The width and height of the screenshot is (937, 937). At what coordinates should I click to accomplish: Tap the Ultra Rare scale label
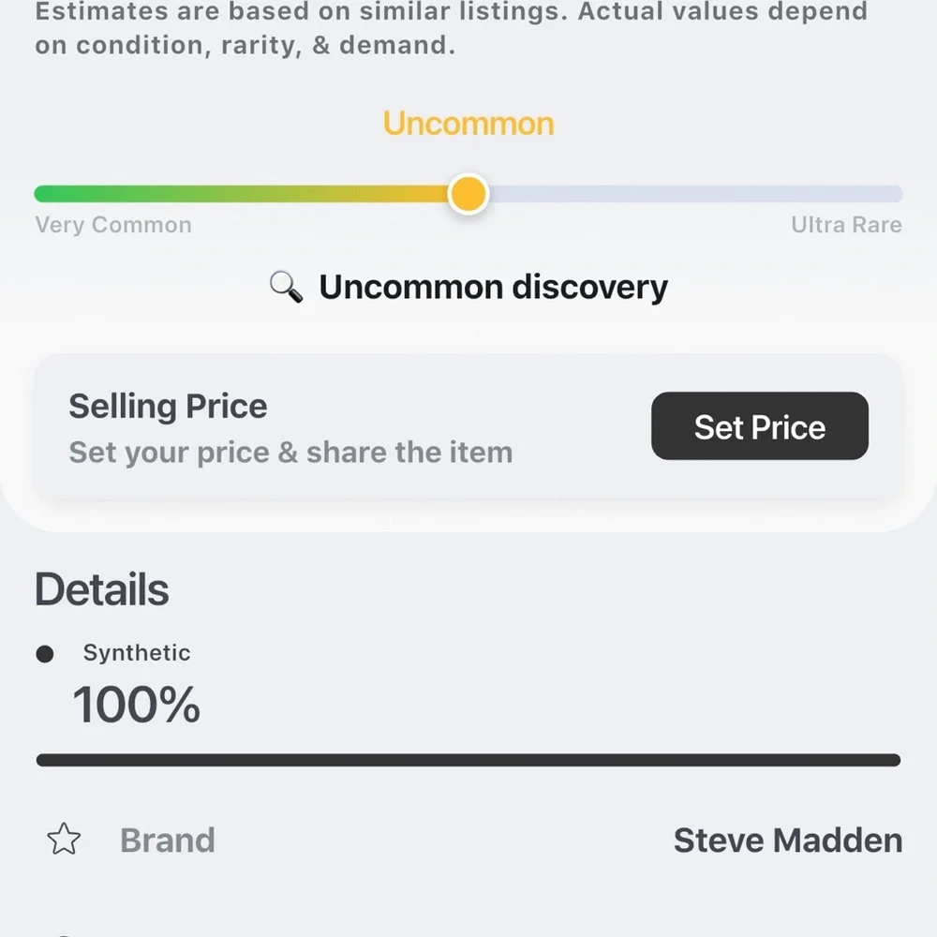(x=846, y=225)
